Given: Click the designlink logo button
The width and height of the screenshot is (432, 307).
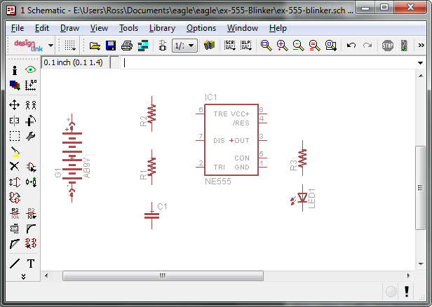Looking at the screenshot, I should pyautogui.click(x=29, y=46).
